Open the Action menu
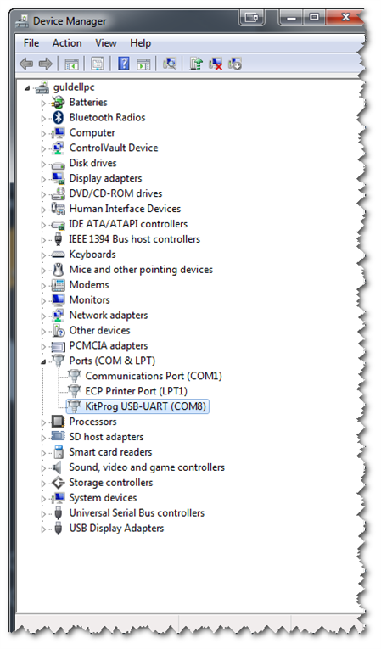Image resolution: width=381 pixels, height=649 pixels. pos(67,43)
